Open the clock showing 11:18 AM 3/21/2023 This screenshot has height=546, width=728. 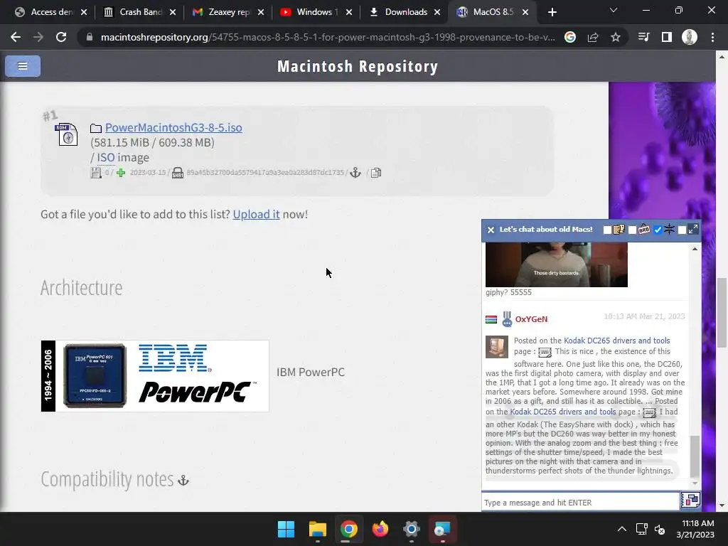[x=695, y=529]
